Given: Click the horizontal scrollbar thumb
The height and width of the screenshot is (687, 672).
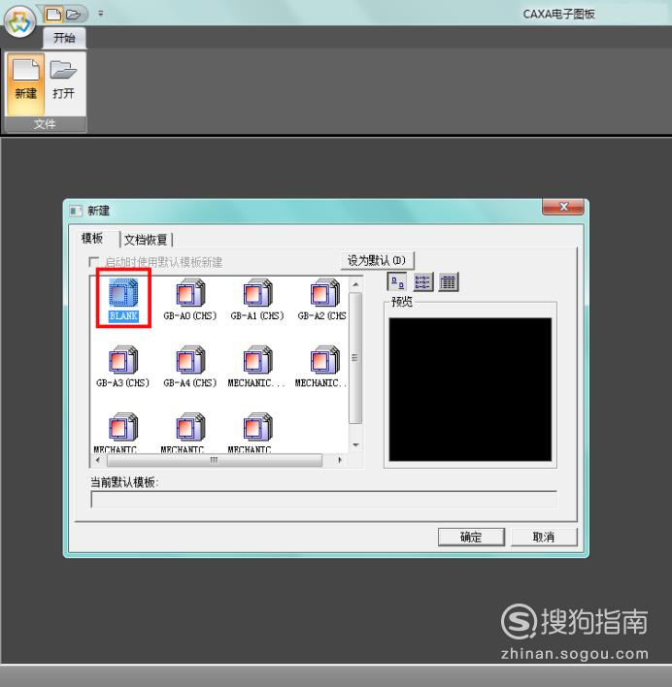Looking at the screenshot, I should coord(215,460).
